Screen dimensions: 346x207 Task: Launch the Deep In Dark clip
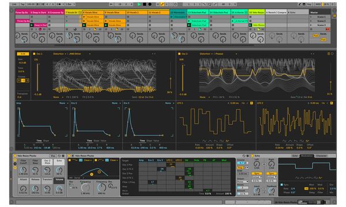pyautogui.click(x=32, y=25)
